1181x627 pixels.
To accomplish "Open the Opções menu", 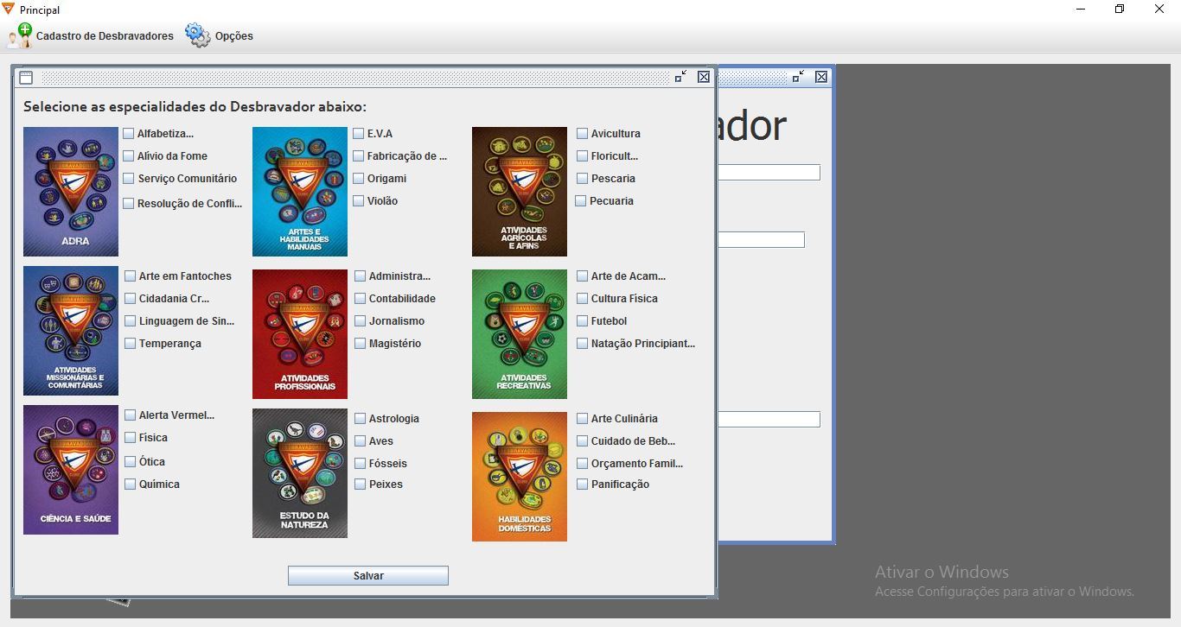I will pos(220,36).
